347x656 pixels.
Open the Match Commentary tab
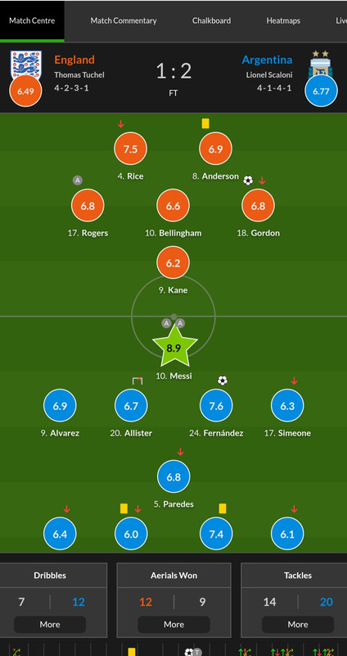pyautogui.click(x=124, y=20)
